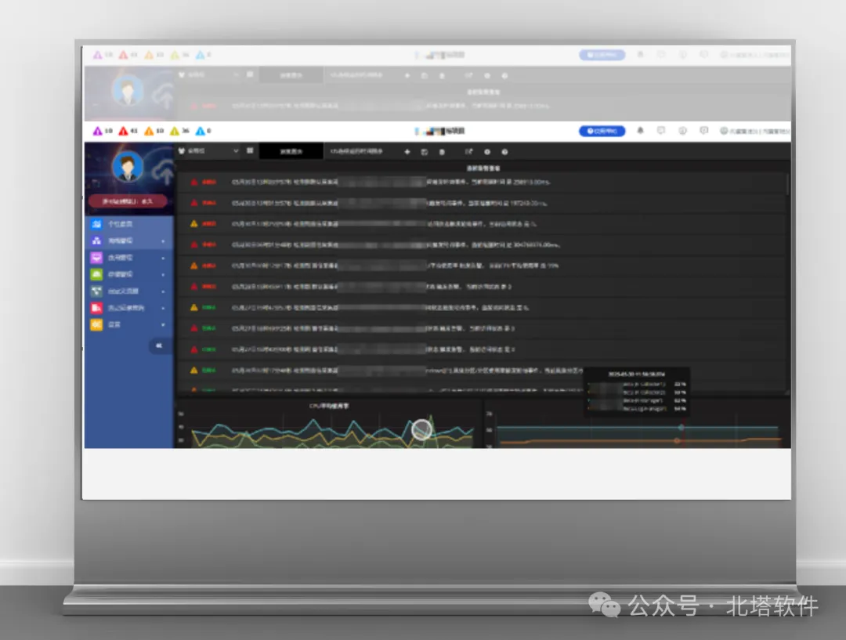Image resolution: width=846 pixels, height=640 pixels.
Task: Select the active black tab in the dark toolbar
Action: tap(291, 152)
